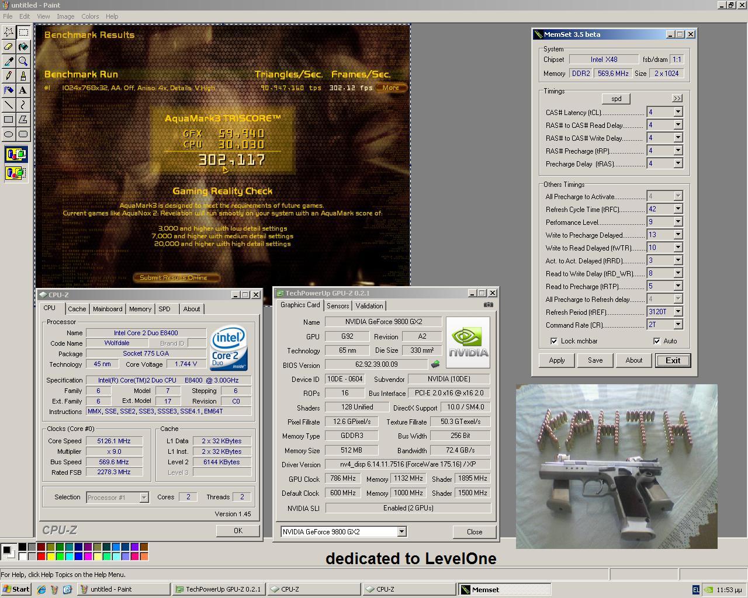Click the Start button

16,589
